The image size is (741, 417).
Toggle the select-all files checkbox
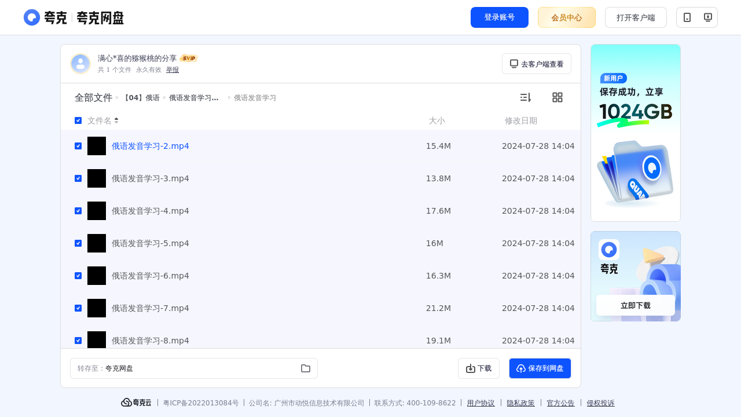(x=78, y=120)
